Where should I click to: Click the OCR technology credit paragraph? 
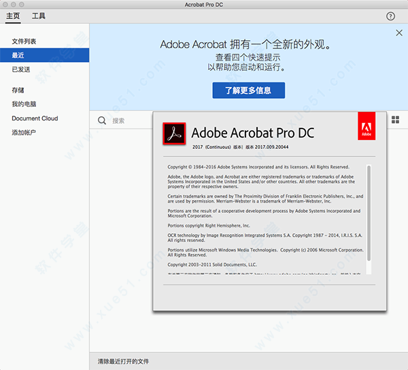click(265, 237)
